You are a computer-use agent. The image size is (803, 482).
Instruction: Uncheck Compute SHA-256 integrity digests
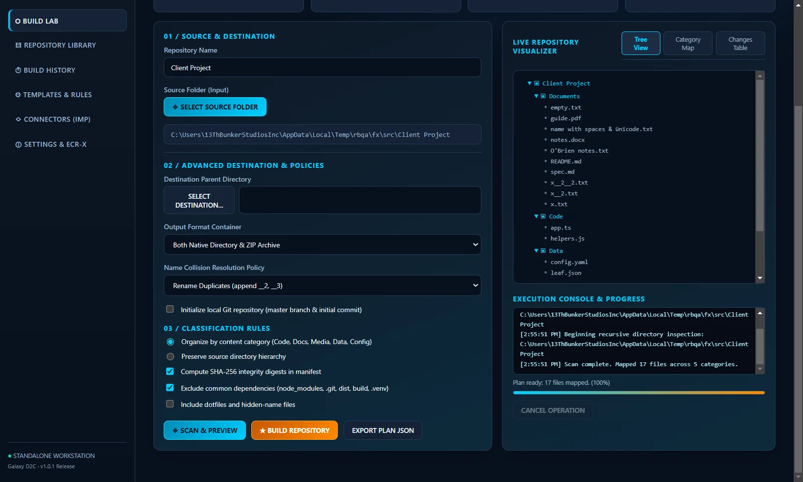170,372
